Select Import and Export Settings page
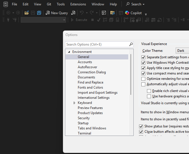 click(x=97, y=93)
